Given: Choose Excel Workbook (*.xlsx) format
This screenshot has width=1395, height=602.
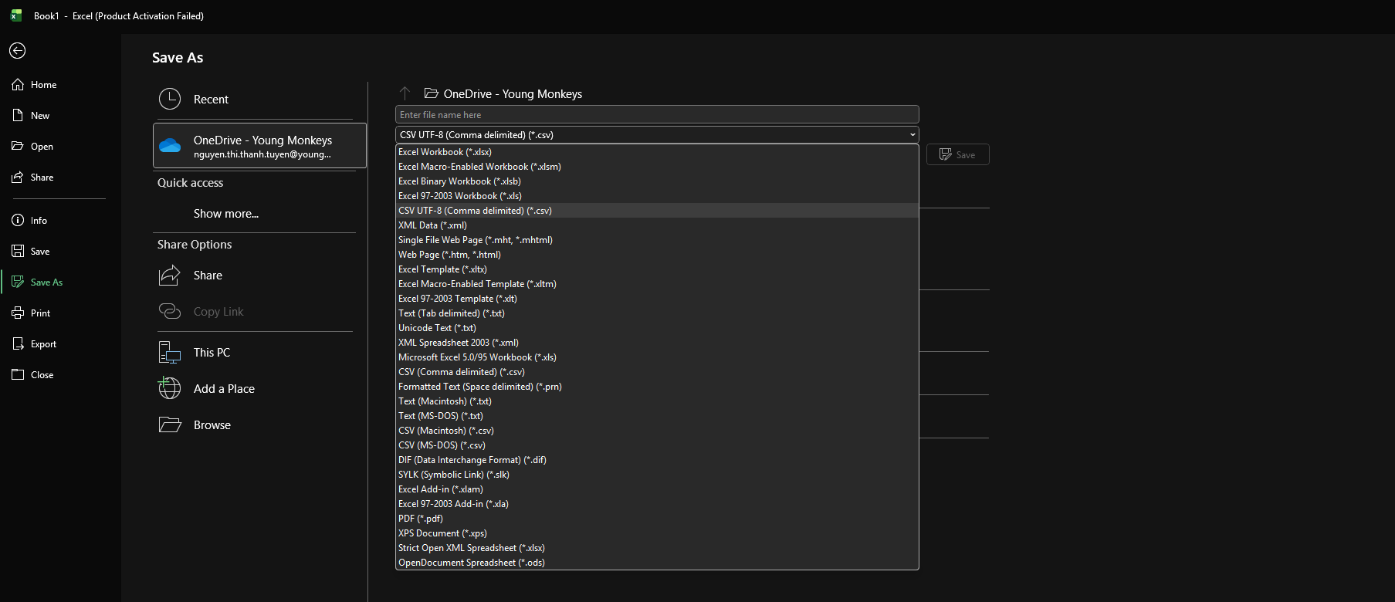Looking at the screenshot, I should 445,152.
